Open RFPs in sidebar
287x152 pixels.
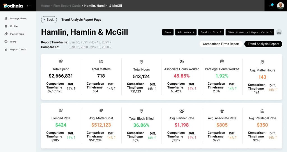13,42
